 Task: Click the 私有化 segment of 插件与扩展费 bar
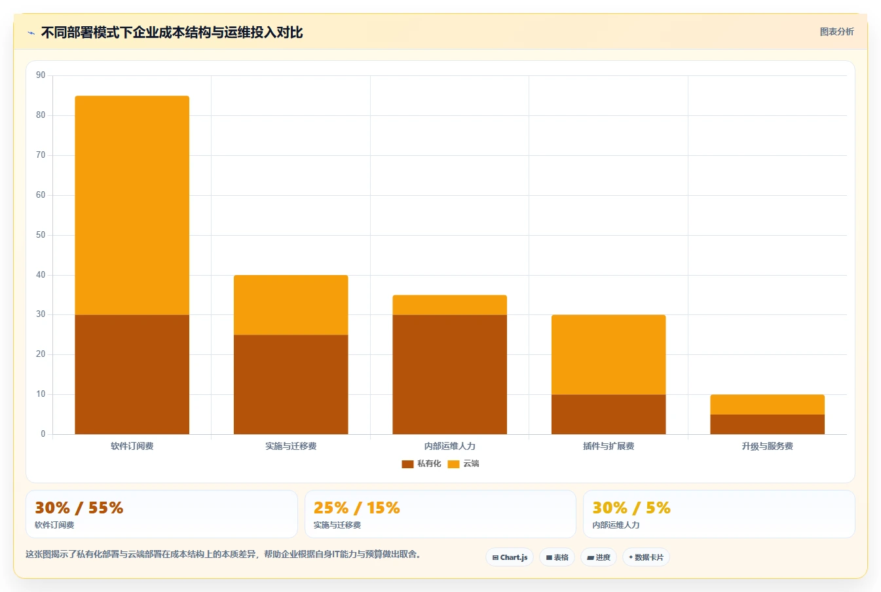[x=609, y=415]
